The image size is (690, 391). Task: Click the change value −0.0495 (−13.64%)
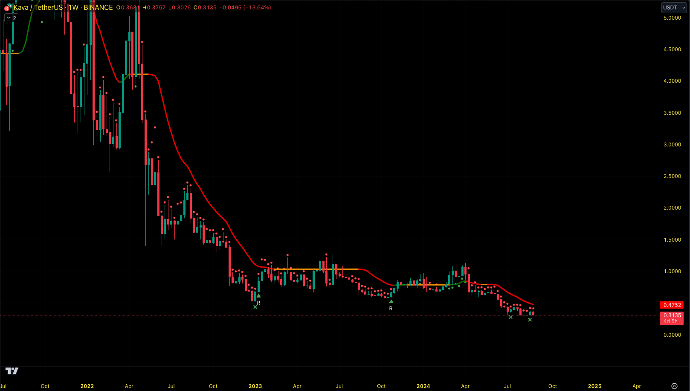coord(245,8)
